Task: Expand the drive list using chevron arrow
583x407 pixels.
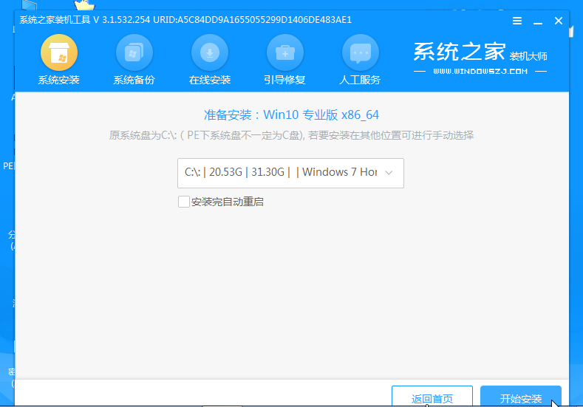Action: coord(389,173)
